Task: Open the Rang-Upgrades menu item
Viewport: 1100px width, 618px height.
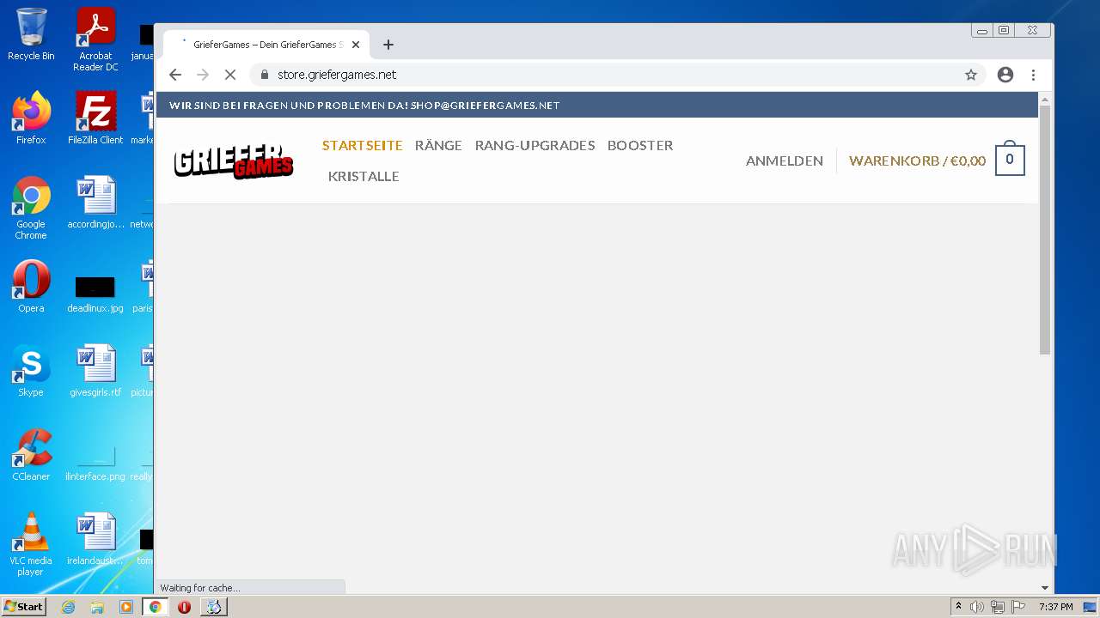Action: tap(535, 145)
